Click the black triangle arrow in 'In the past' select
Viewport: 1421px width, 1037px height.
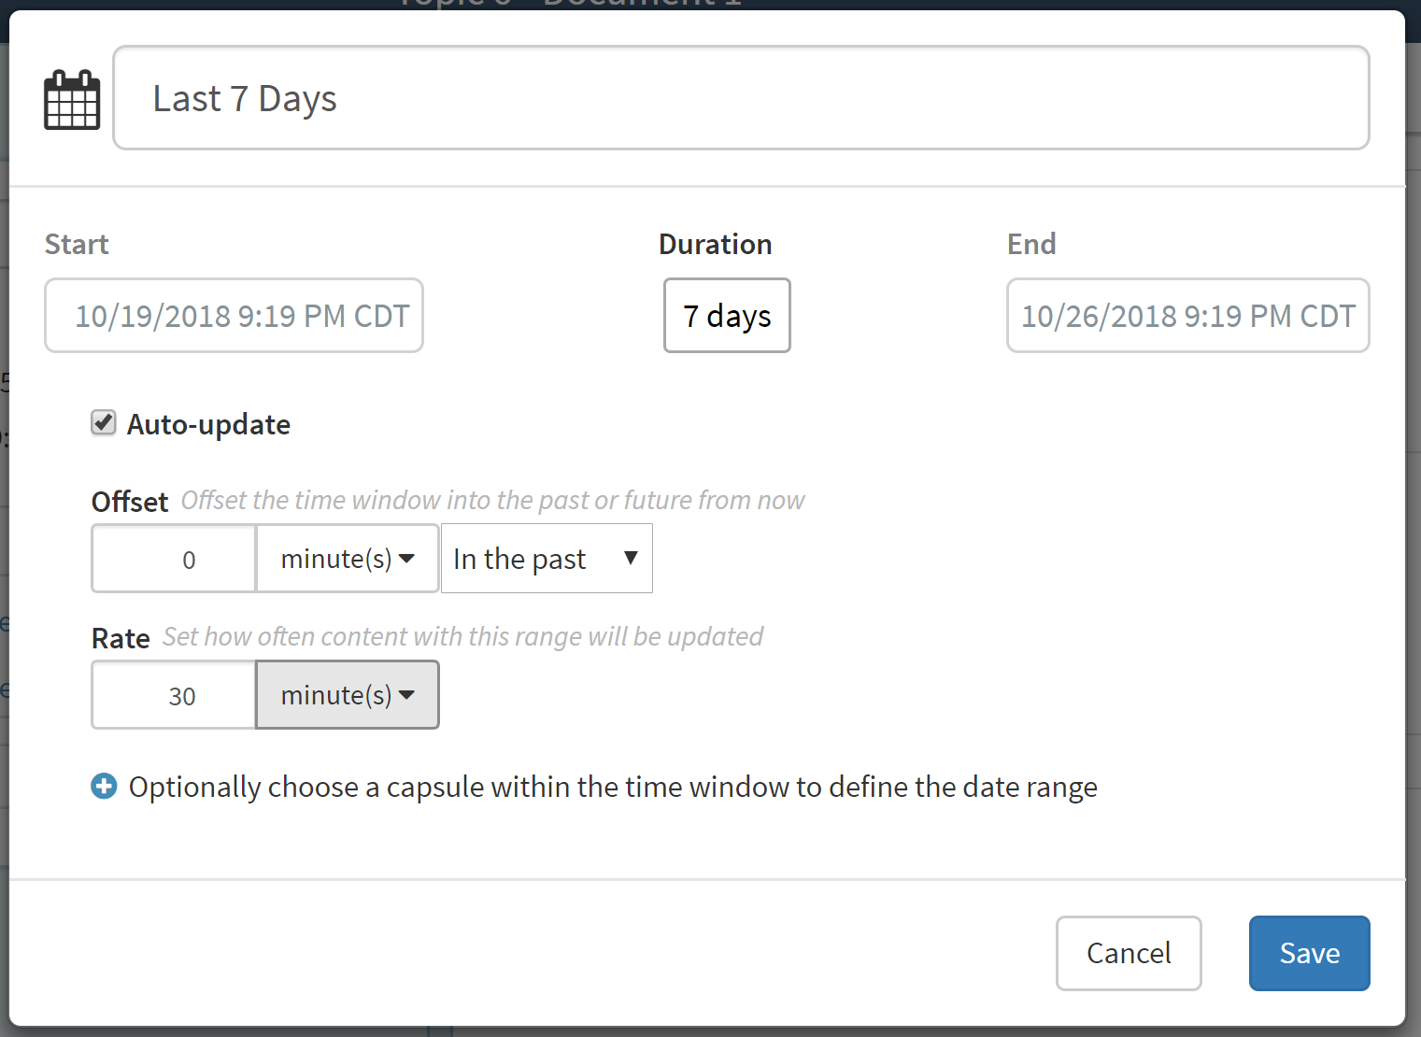point(631,558)
